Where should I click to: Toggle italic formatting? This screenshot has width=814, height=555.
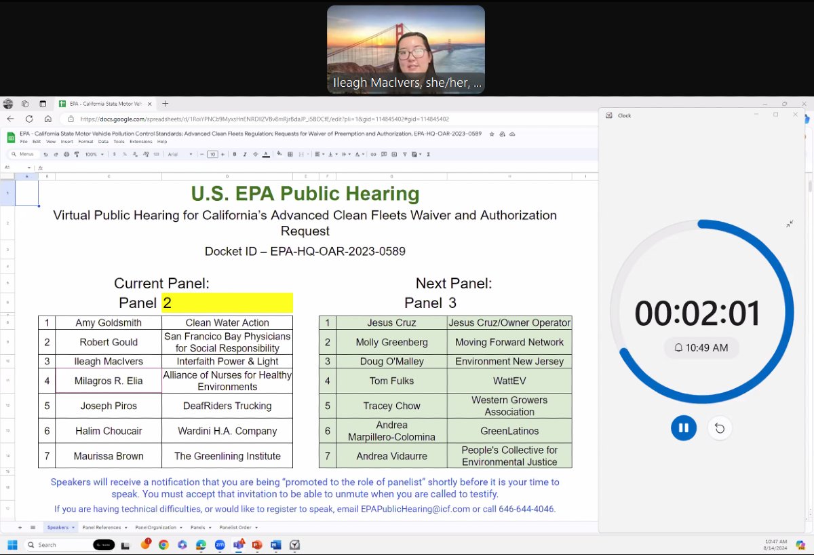(x=245, y=155)
